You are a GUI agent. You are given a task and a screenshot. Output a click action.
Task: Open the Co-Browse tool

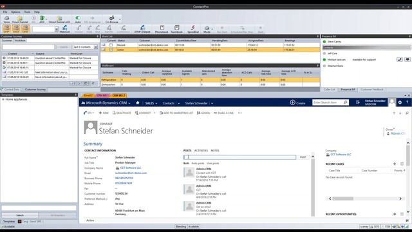[x=111, y=19]
